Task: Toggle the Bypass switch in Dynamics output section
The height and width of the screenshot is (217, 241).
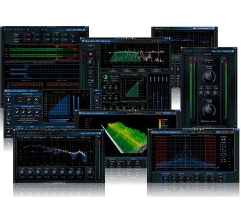Action: coord(97,93)
